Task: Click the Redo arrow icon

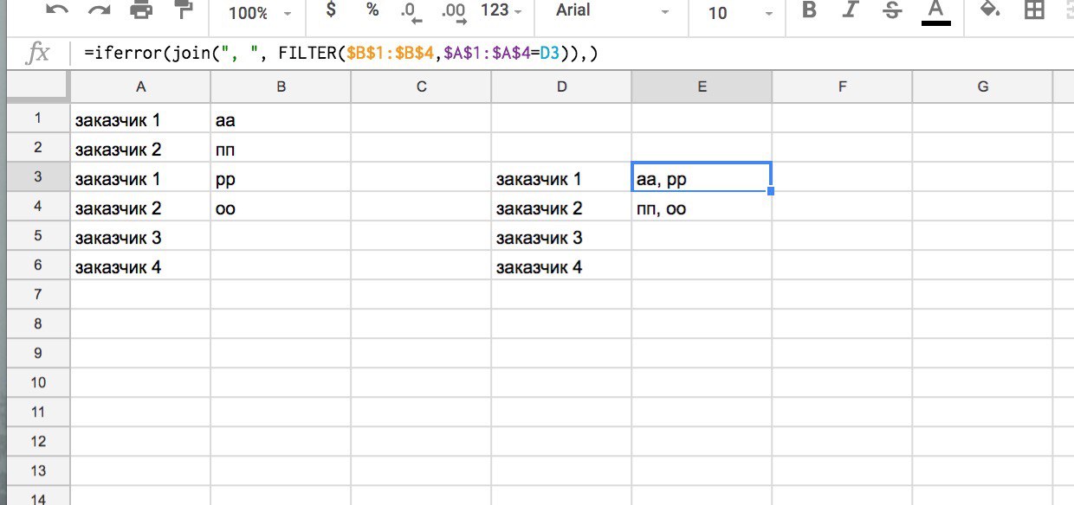Action: [x=99, y=11]
